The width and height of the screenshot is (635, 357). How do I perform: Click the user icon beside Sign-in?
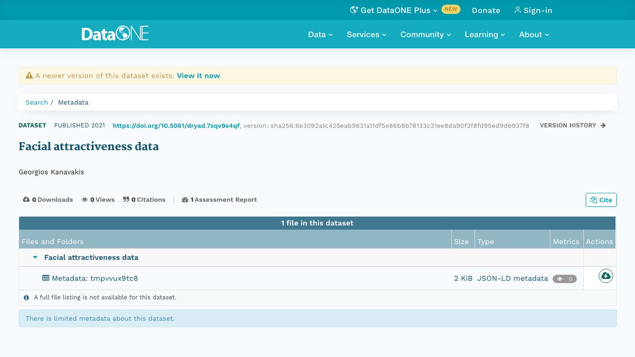517,10
